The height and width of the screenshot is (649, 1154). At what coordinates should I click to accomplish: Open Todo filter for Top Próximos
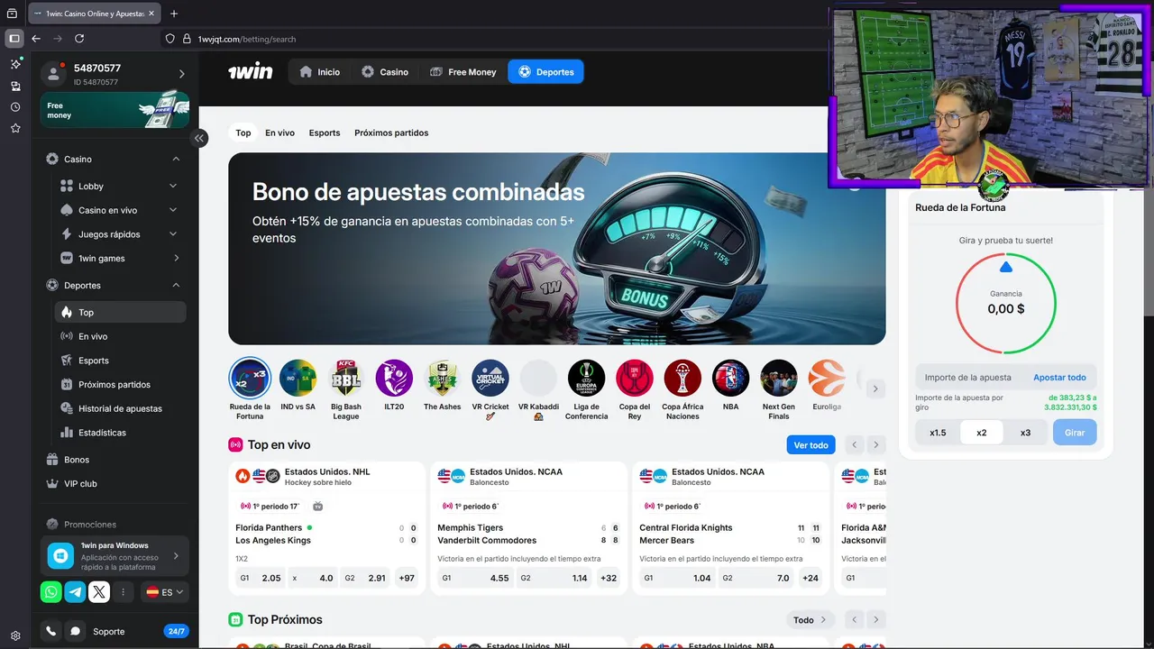810,619
